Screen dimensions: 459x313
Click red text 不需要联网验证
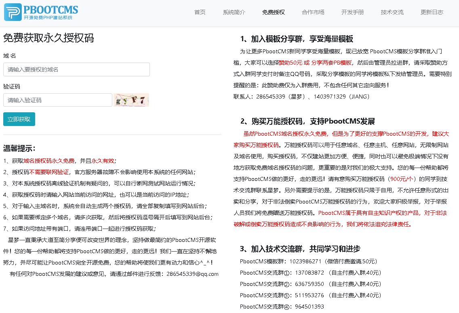(49, 172)
